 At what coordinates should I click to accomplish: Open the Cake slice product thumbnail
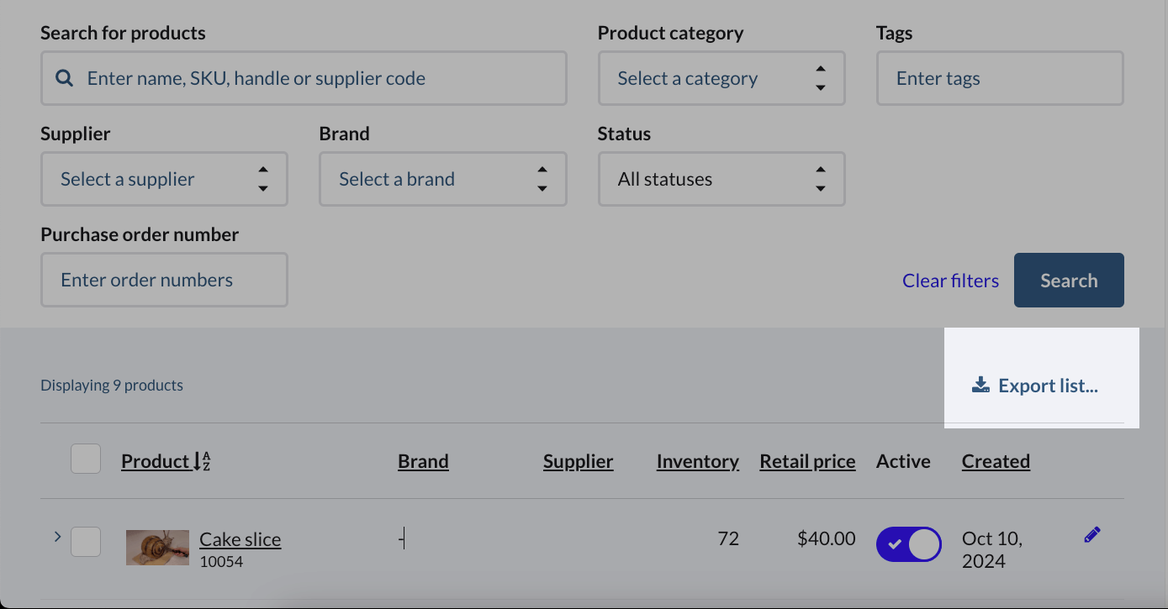pos(157,548)
